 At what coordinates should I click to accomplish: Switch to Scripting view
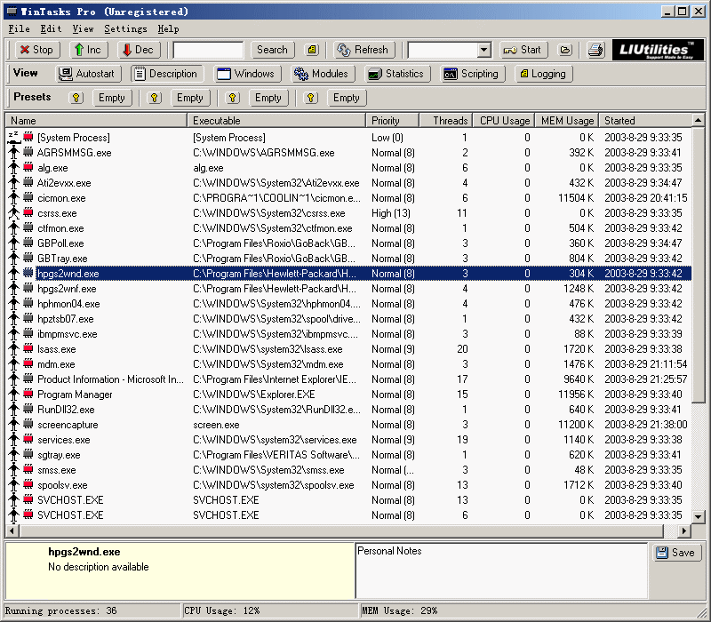tap(473, 74)
